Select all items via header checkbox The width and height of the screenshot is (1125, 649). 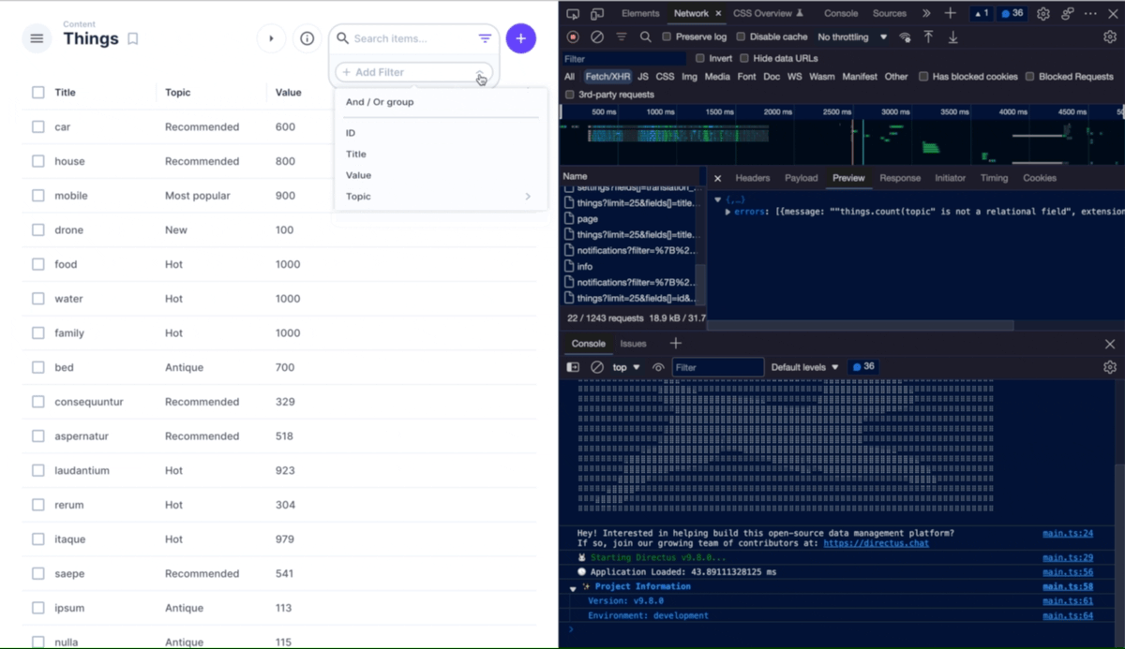38,92
